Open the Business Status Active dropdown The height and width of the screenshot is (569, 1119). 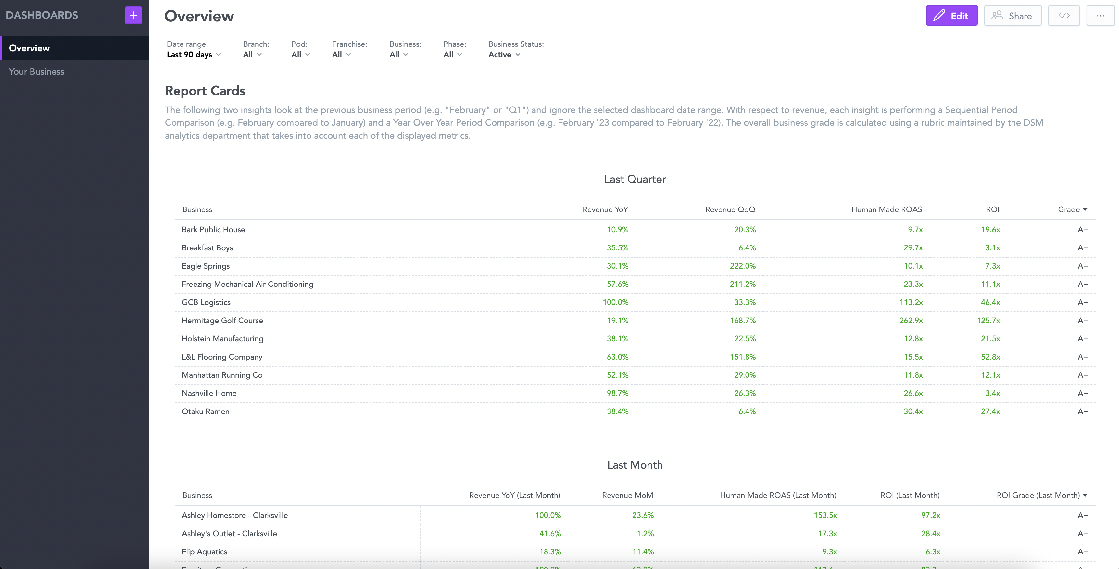tap(504, 55)
